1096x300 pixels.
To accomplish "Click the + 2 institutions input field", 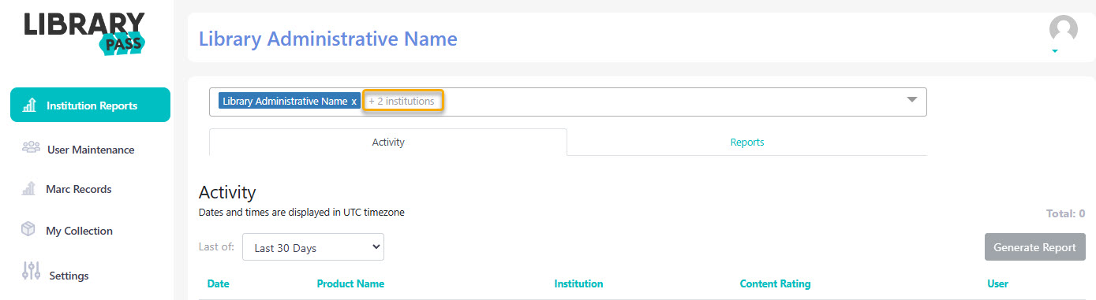I will coord(403,102).
